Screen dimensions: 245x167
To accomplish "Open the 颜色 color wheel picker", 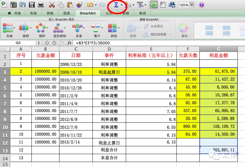I will point(184,30).
